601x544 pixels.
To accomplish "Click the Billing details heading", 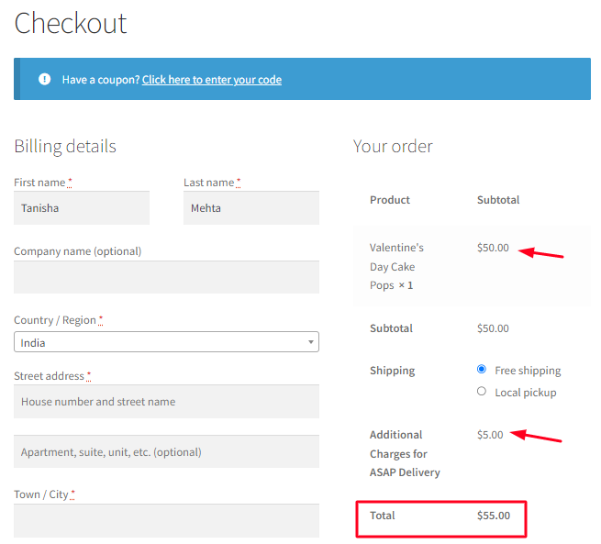I will point(65,146).
